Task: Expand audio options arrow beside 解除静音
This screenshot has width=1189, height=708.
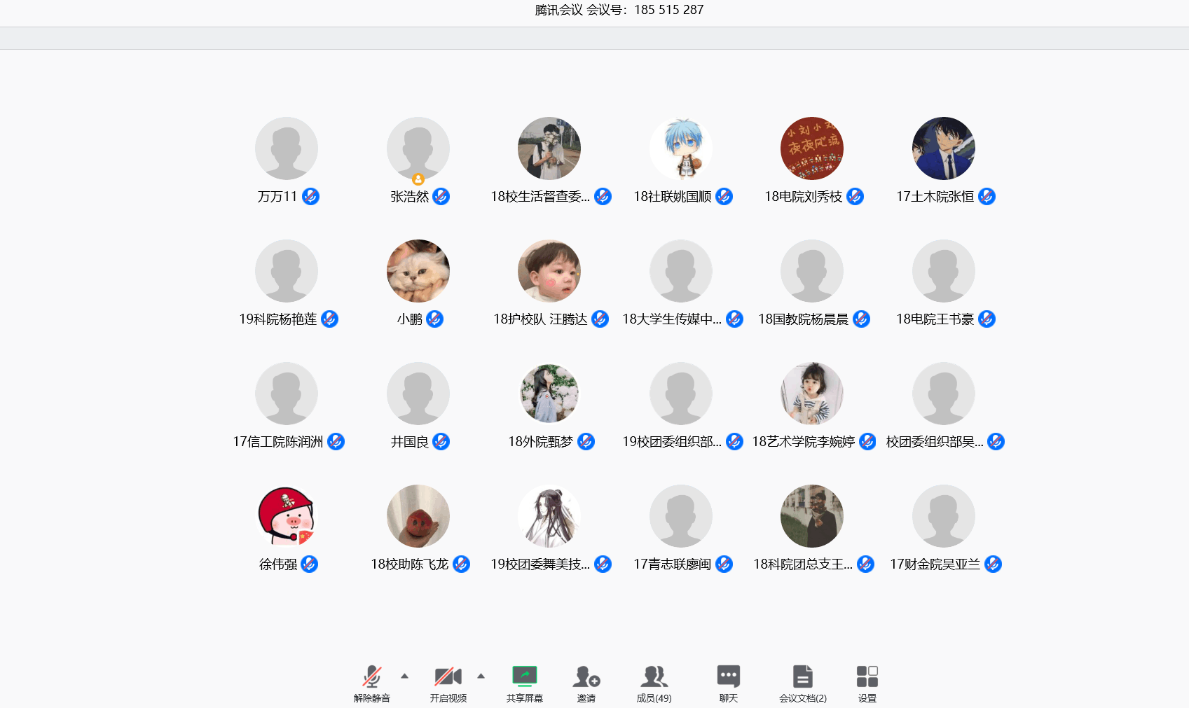Action: pyautogui.click(x=404, y=676)
